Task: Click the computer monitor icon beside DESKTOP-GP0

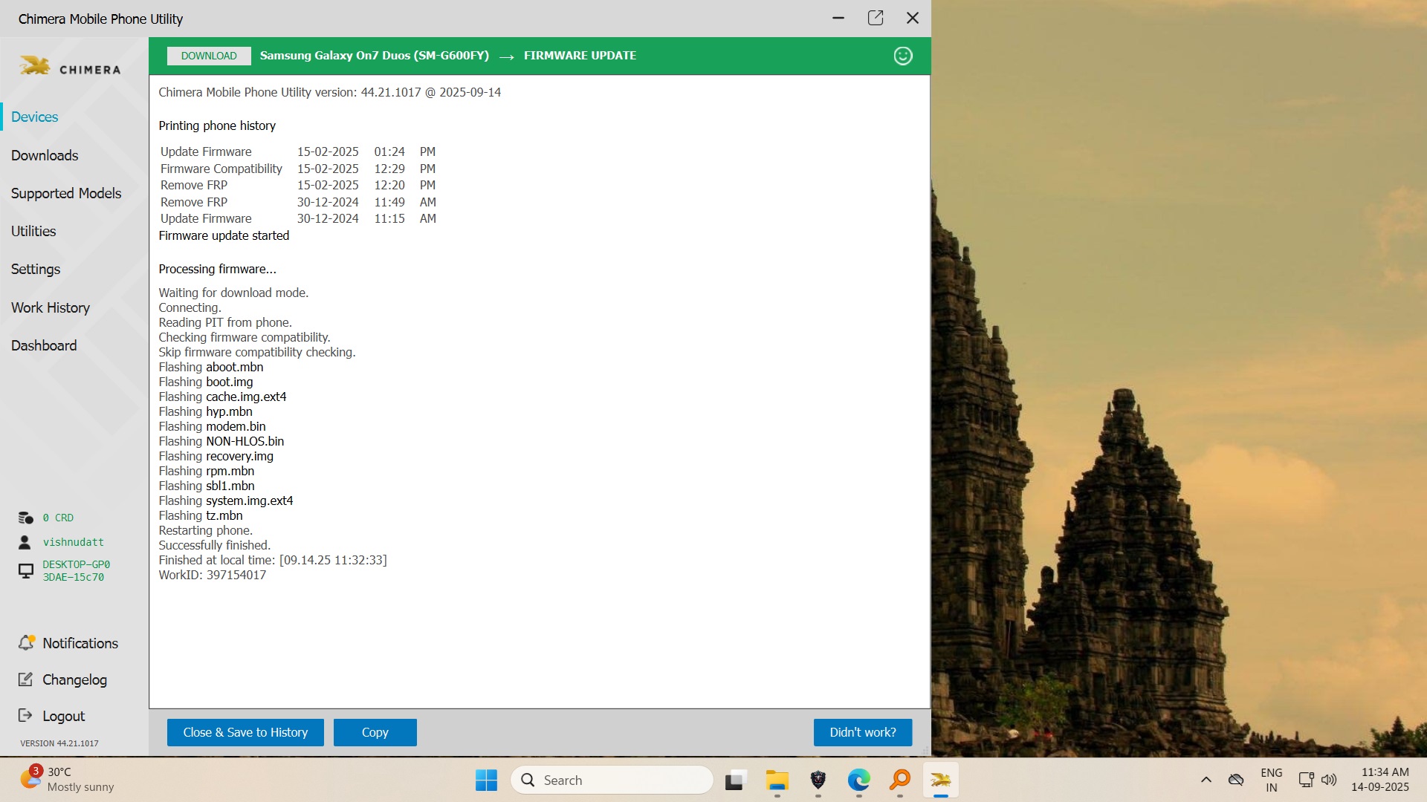Action: [26, 570]
